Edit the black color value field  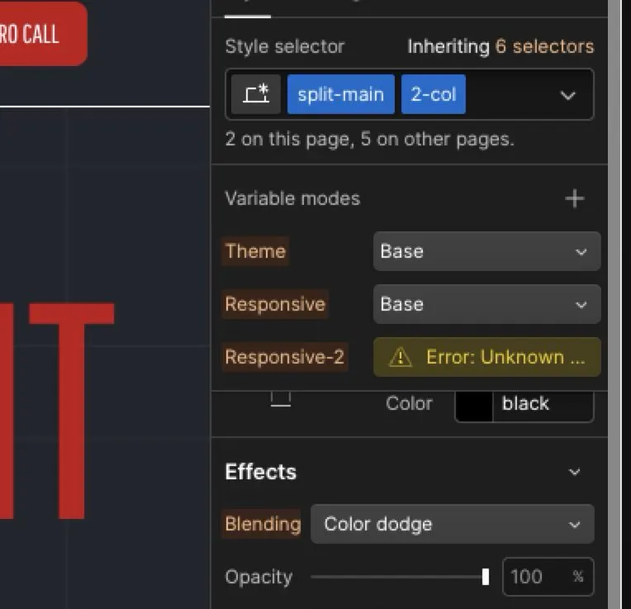tap(543, 407)
